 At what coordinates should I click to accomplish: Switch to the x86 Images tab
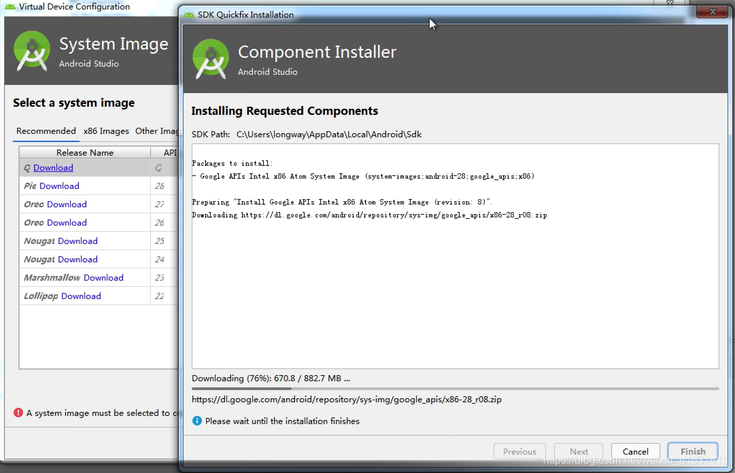click(x=106, y=130)
